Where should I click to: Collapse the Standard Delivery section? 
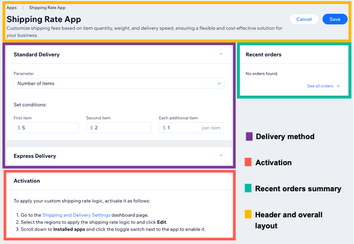tap(221, 54)
